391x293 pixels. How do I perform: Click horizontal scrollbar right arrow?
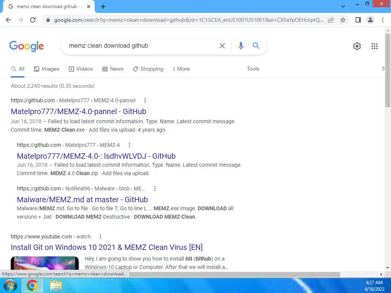tap(381, 274)
